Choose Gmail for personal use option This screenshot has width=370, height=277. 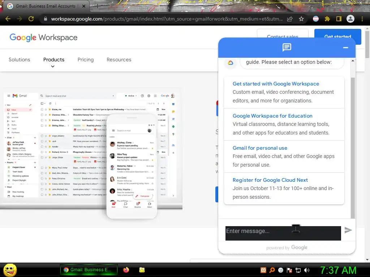284,157
